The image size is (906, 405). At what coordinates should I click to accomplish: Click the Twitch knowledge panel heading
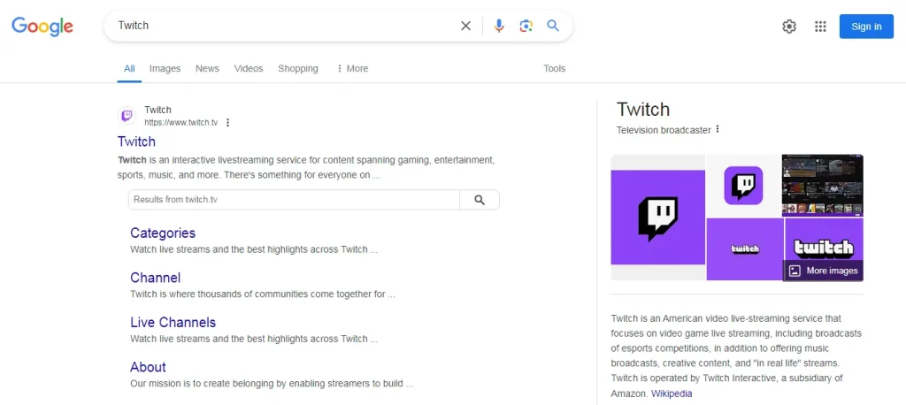(x=643, y=109)
